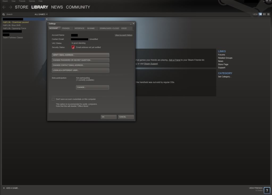This screenshot has width=272, height=195.
Task: Confirm settings with OK button
Action: 108,117
